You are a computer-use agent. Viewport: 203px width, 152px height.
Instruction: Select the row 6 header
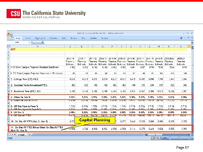(x=8, y=67)
